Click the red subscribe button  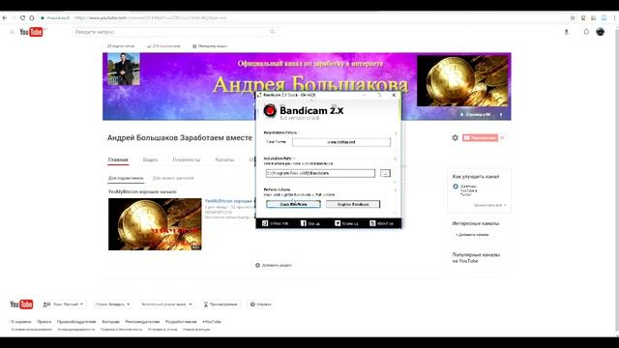tap(480, 137)
